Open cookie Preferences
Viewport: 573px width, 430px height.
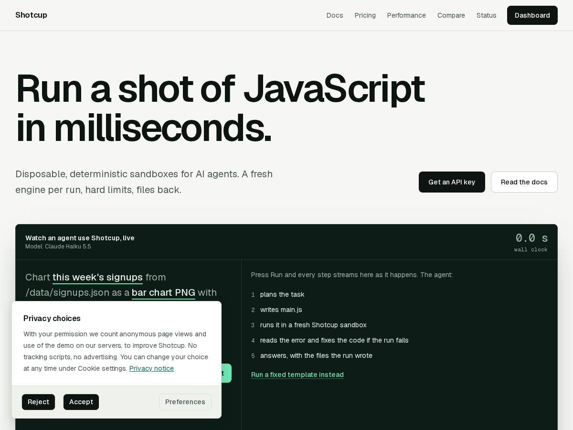coord(185,402)
